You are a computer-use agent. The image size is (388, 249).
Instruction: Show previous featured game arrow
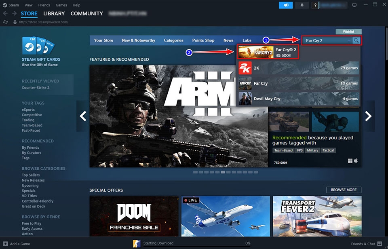click(83, 116)
